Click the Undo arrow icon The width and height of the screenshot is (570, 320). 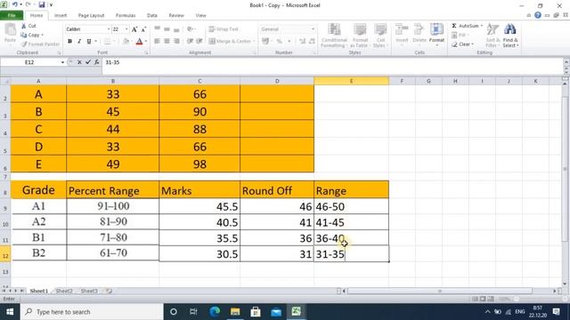click(14, 4)
